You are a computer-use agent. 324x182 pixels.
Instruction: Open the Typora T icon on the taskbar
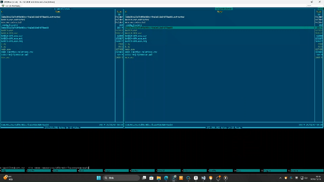(196, 178)
